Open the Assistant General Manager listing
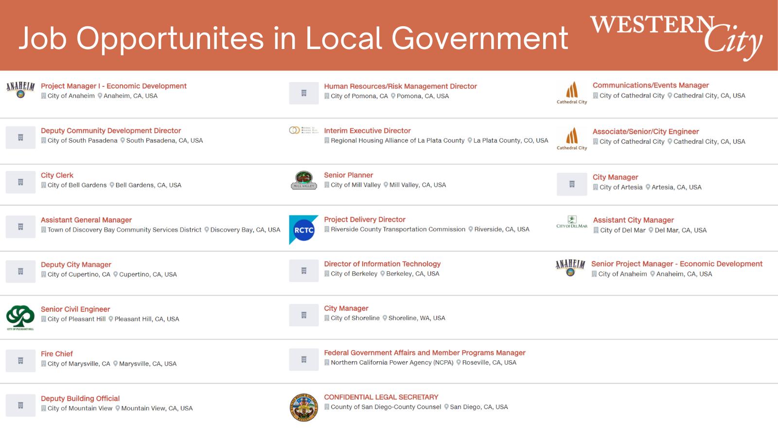 pos(86,220)
